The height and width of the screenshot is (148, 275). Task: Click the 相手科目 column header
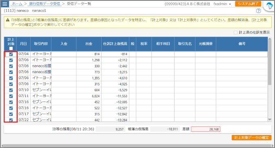click(163, 44)
